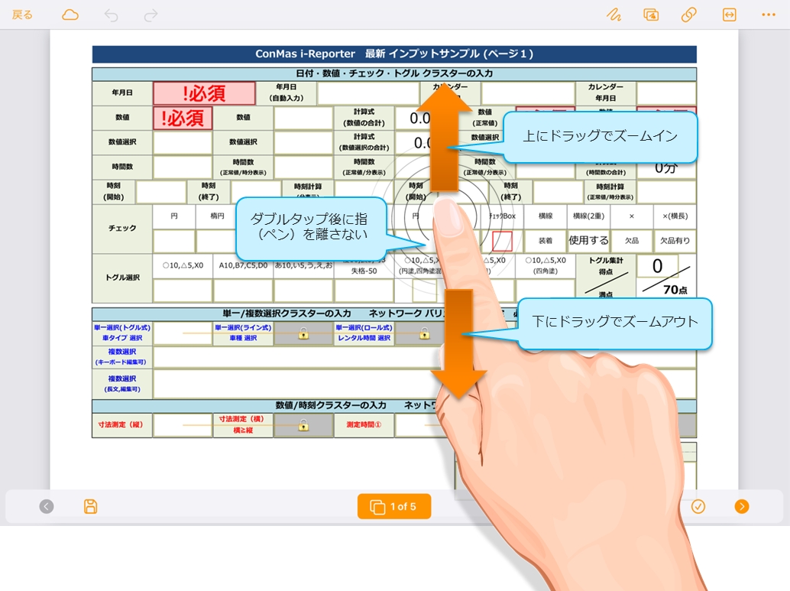Toggle the 欠品有り check cell

pos(675,241)
